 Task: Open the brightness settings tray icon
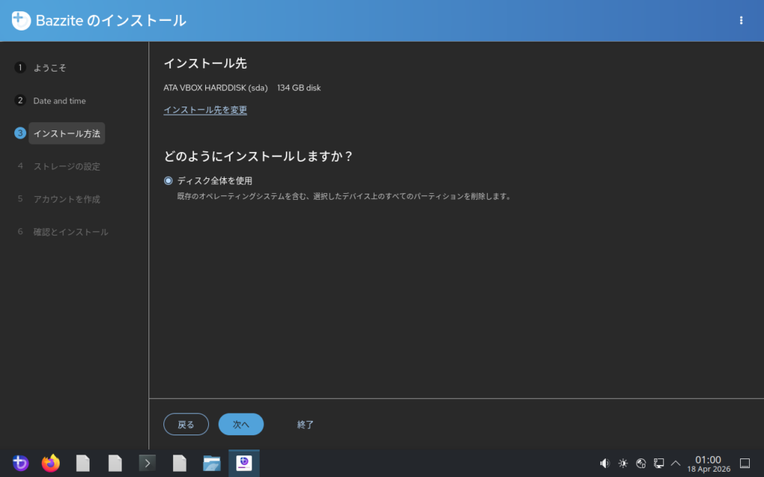click(x=623, y=463)
